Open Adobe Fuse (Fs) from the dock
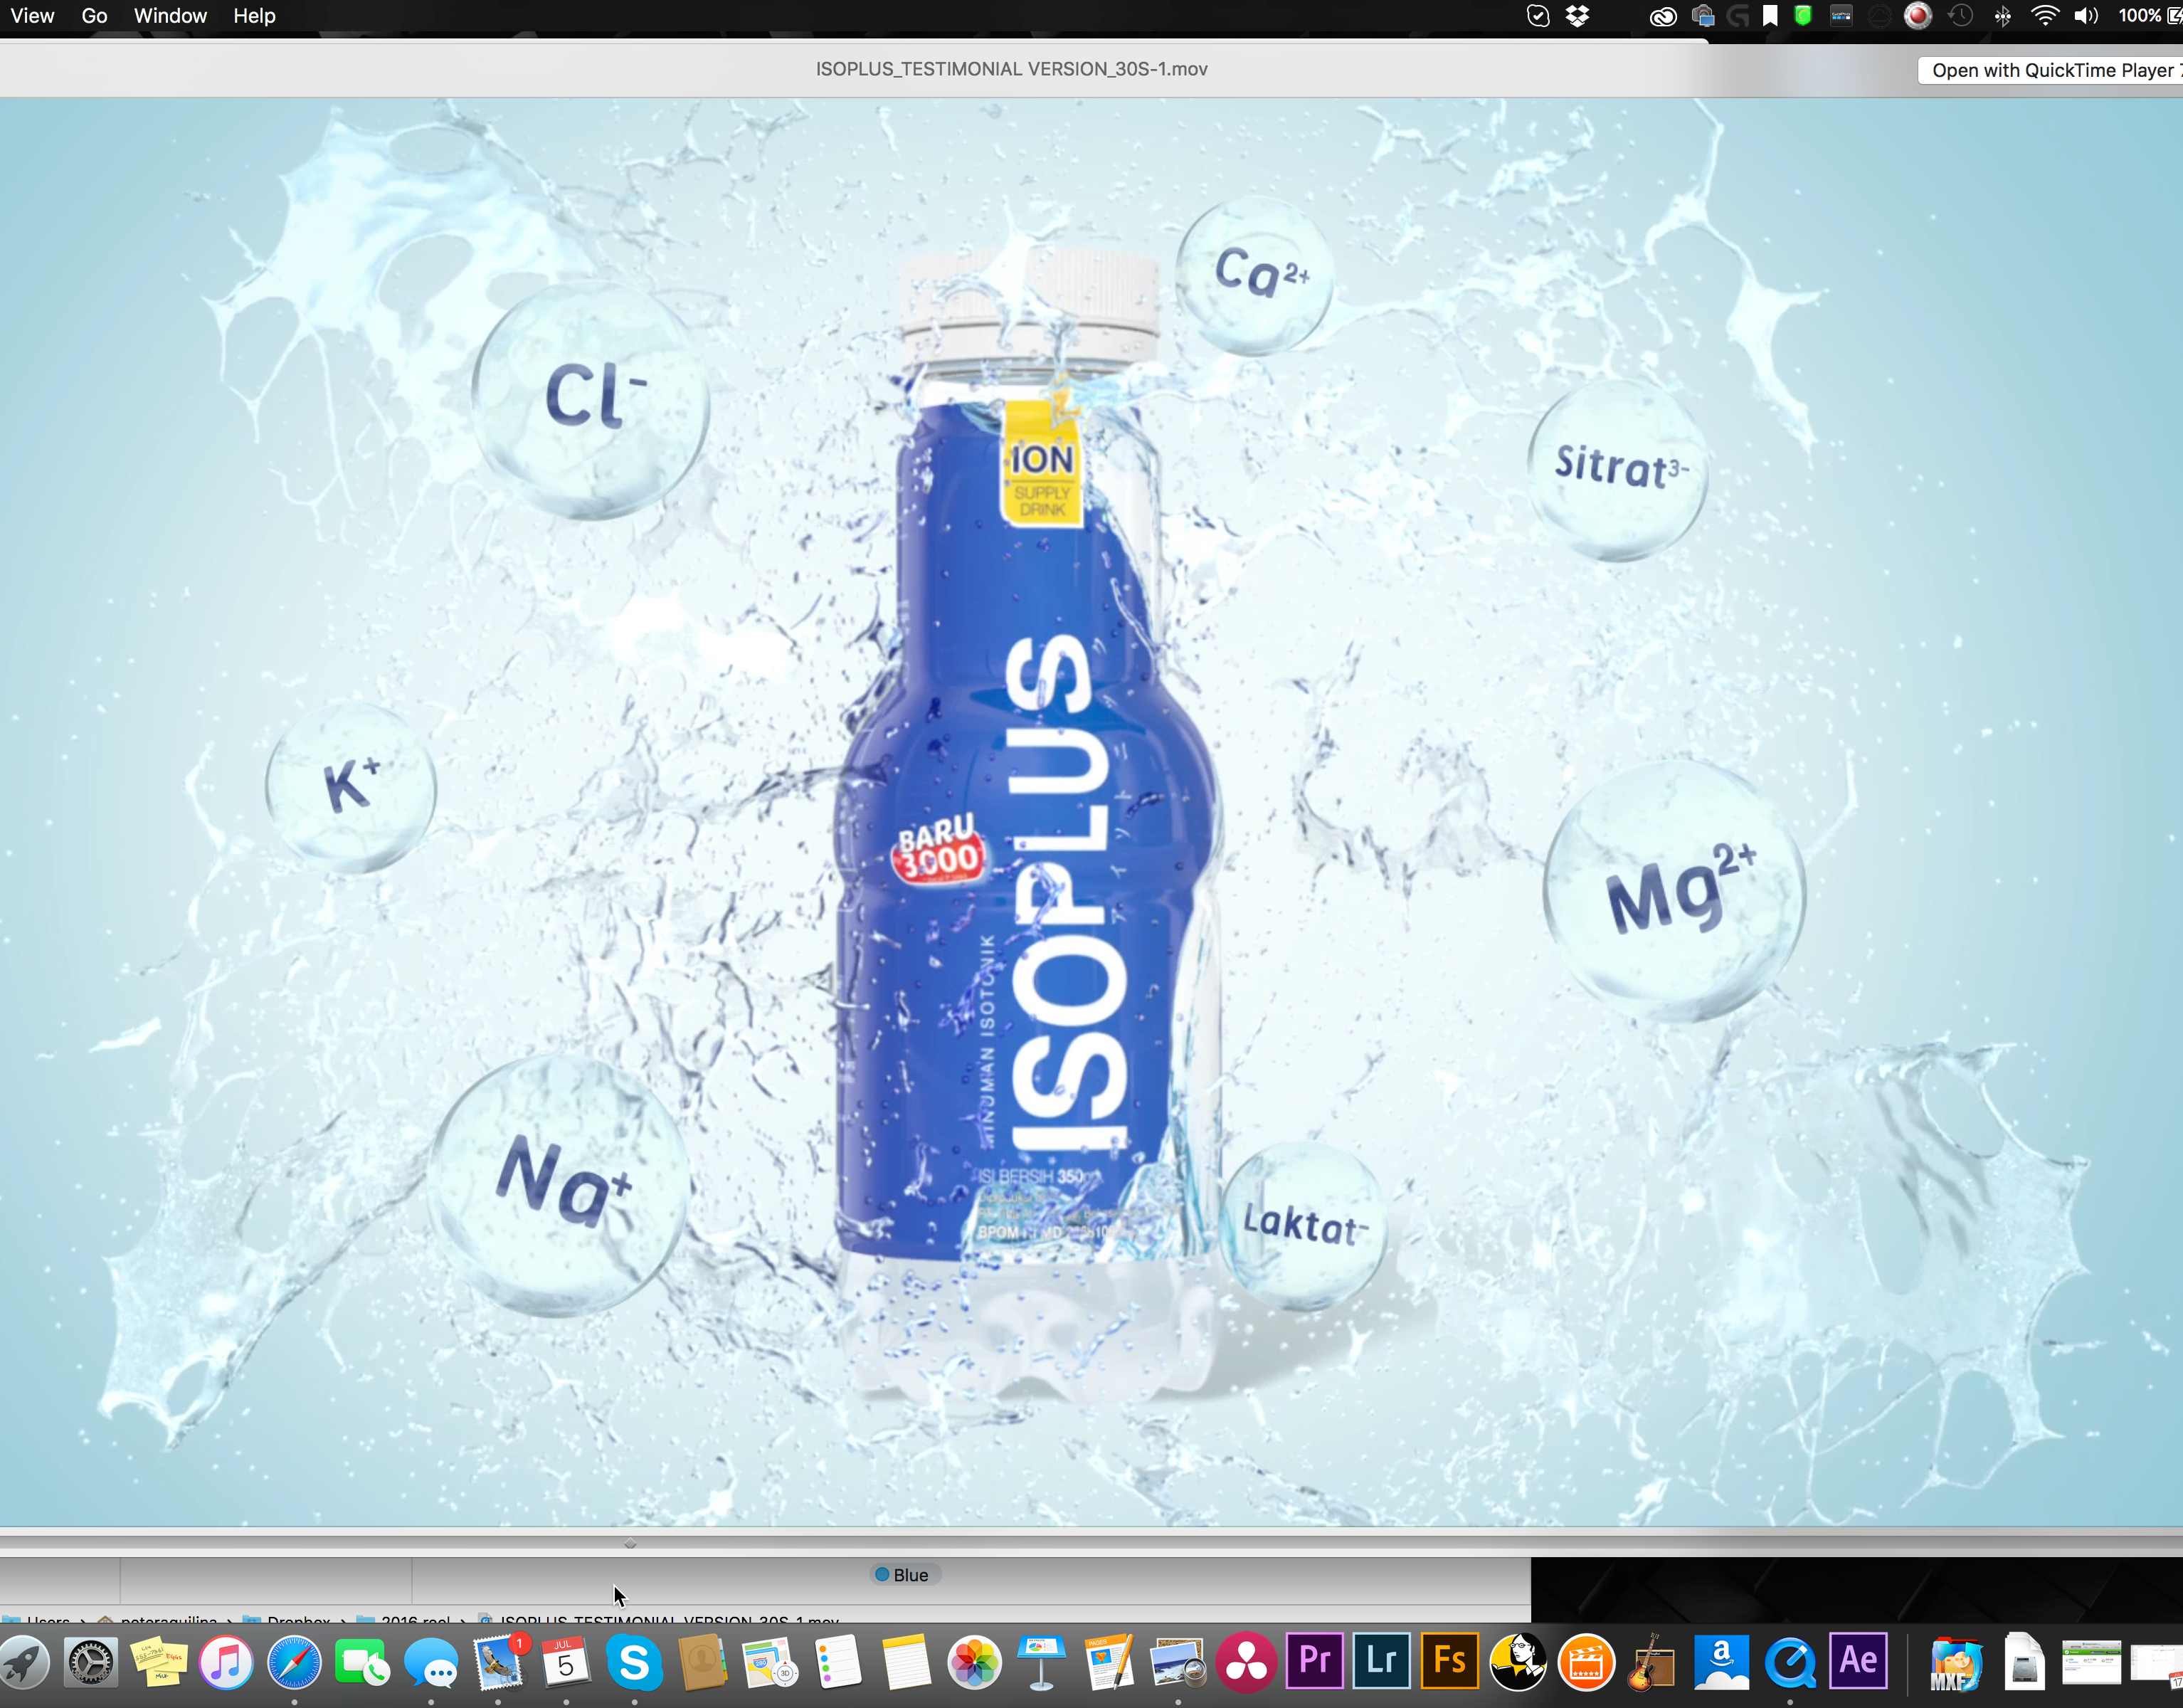Image resolution: width=2183 pixels, height=1708 pixels. (x=1449, y=1662)
